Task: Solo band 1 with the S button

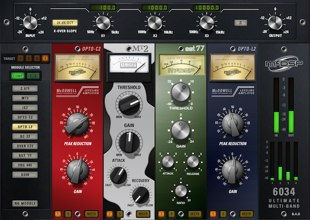Action: click(68, 214)
